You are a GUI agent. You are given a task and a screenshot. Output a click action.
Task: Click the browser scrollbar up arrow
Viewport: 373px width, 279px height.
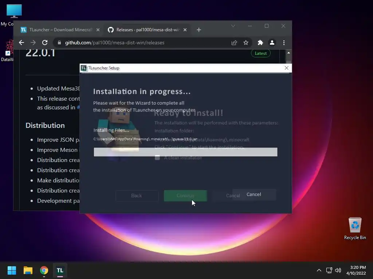(288, 53)
